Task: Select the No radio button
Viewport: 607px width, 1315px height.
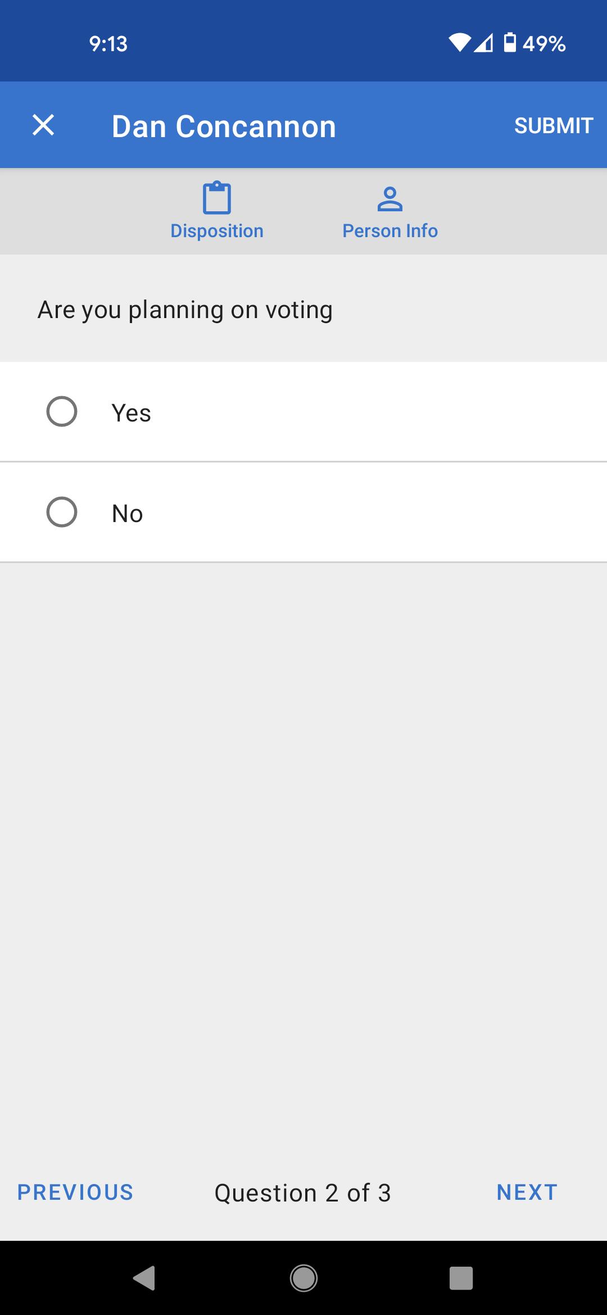Action: tap(62, 512)
